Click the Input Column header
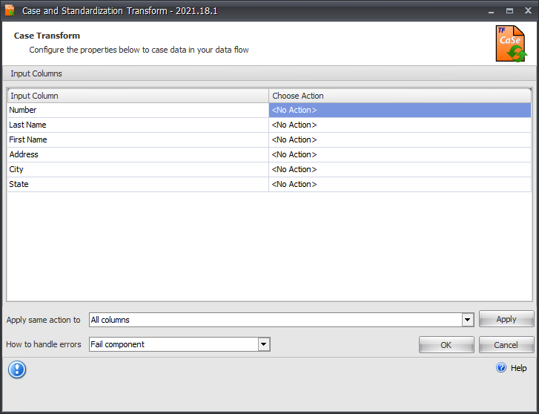The height and width of the screenshot is (414, 539). coord(137,96)
